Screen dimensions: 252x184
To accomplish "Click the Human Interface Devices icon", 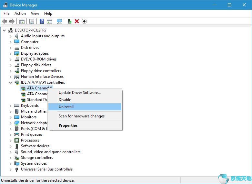I will [17, 77].
